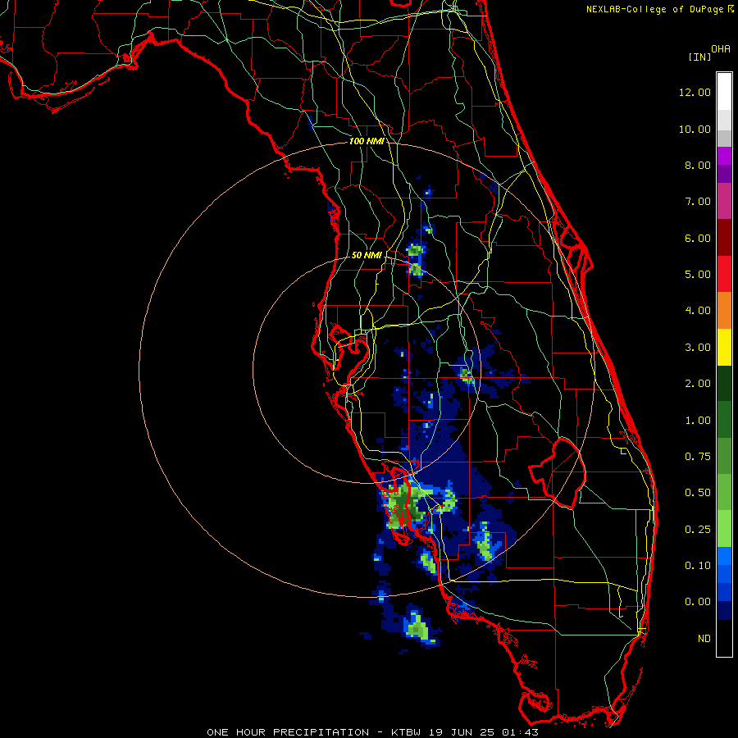This screenshot has height=738, width=738.
Task: Select the 2.00 legend value
Action: 697,384
